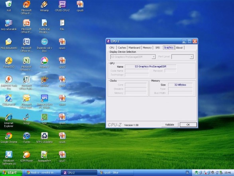Open Samsung New PC Studio icon
This screenshot has height=176, width=234.
click(x=45, y=102)
